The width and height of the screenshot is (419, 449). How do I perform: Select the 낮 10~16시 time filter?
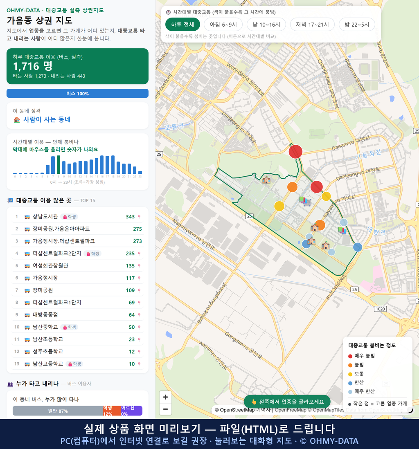point(266,25)
